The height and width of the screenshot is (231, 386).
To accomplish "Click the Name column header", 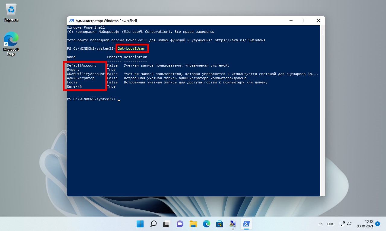I will 71,57.
